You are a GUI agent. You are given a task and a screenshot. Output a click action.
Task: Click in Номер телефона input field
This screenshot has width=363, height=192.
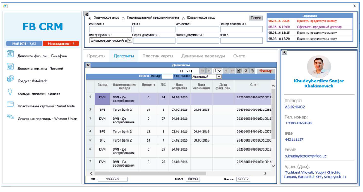click(x=242, y=29)
